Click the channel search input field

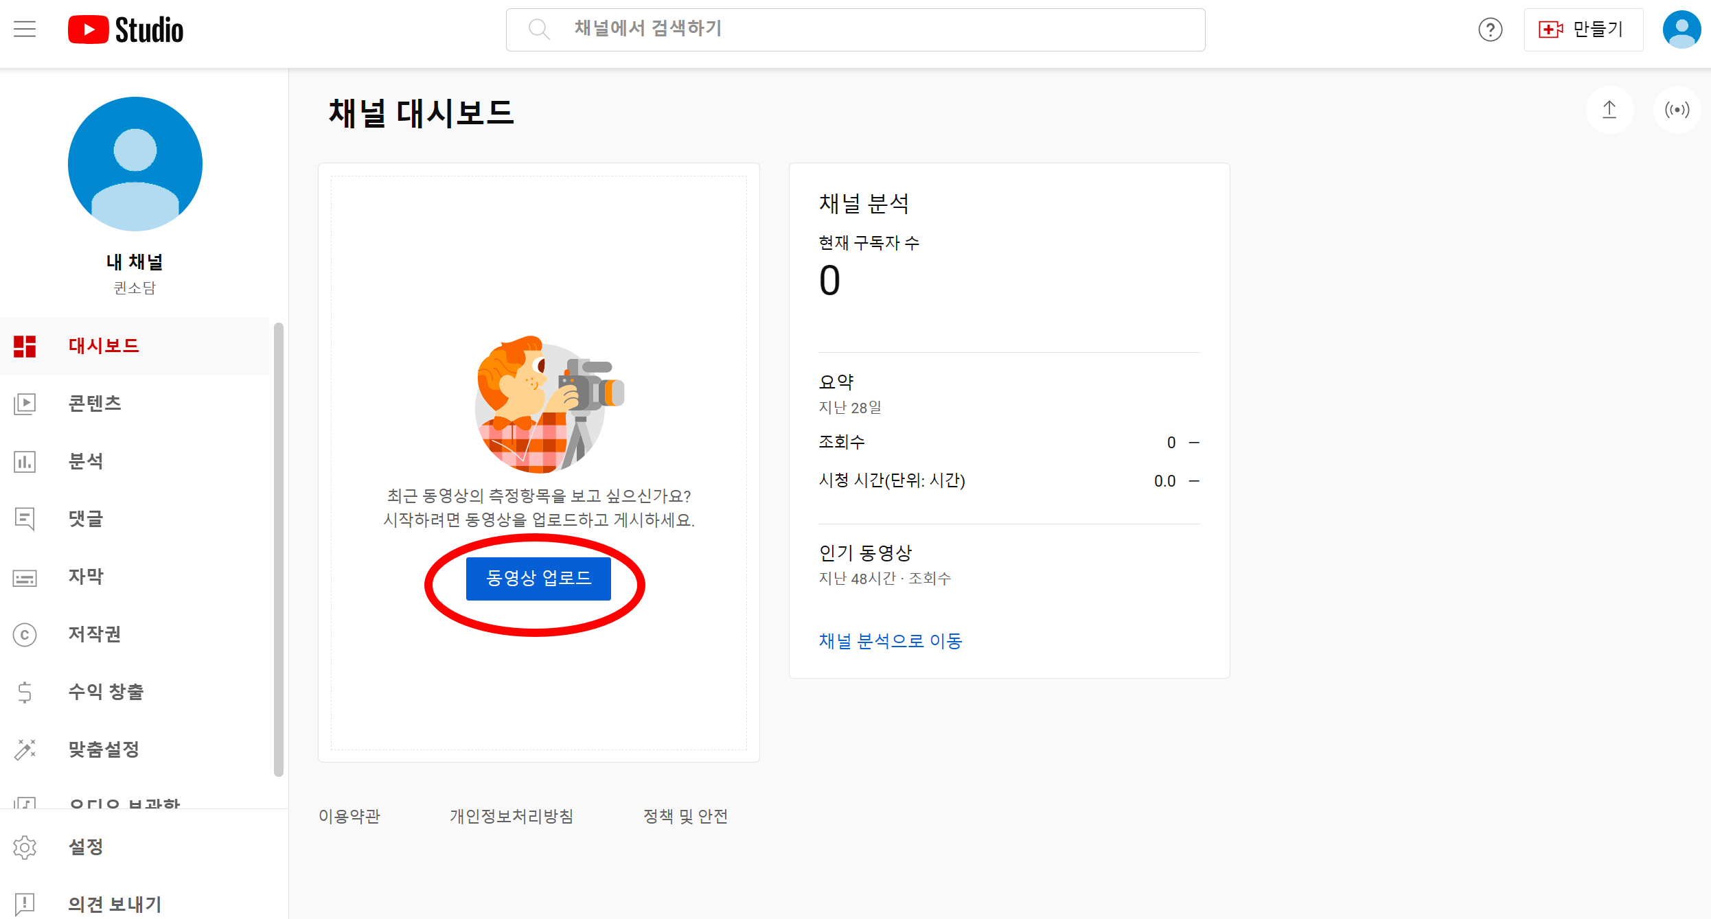pos(855,30)
